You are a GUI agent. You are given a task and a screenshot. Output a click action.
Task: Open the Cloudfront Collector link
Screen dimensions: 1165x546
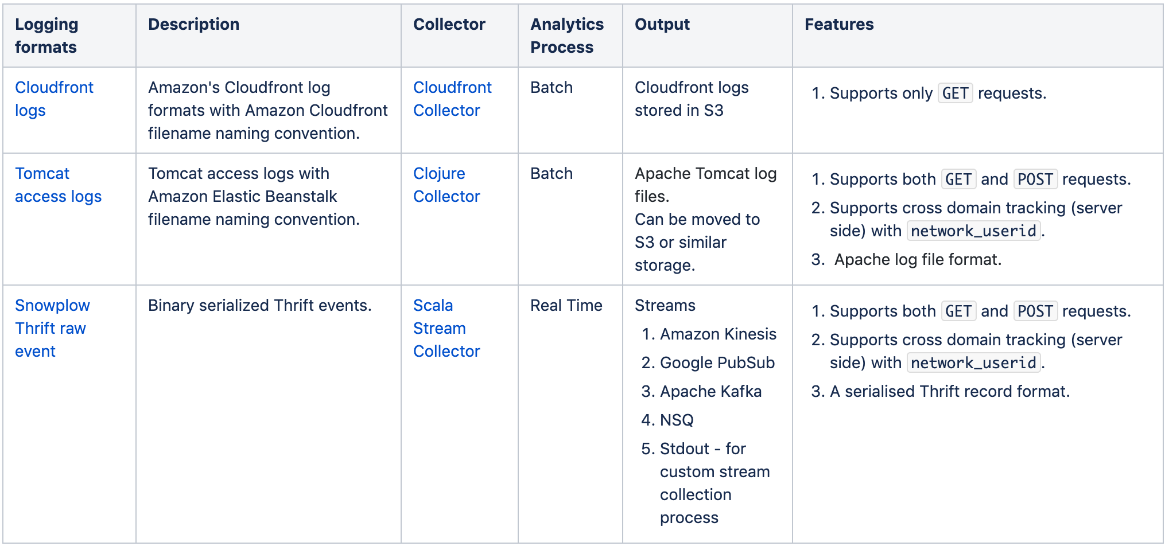pos(452,99)
